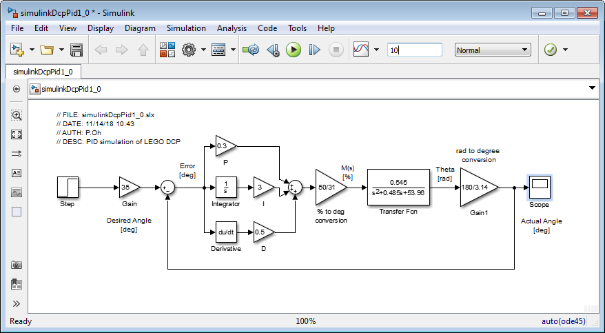
Task: Expand the Data Inspector dropdown arrow
Action: (x=377, y=50)
